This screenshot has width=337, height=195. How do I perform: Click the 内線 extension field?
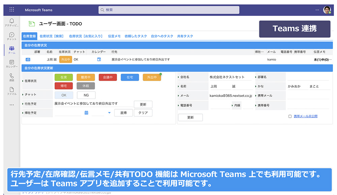[x=248, y=105]
